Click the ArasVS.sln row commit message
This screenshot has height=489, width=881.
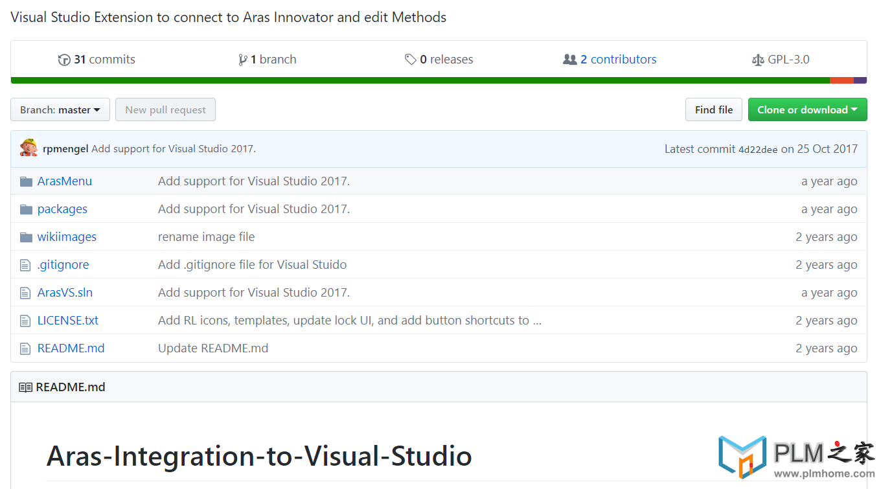point(254,293)
